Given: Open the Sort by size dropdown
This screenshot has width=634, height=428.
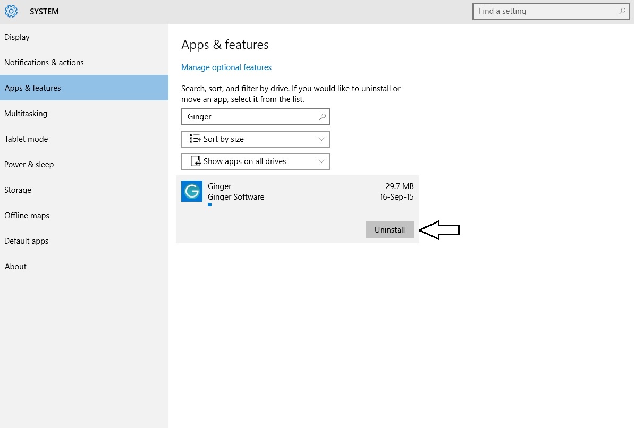Looking at the screenshot, I should pos(256,139).
